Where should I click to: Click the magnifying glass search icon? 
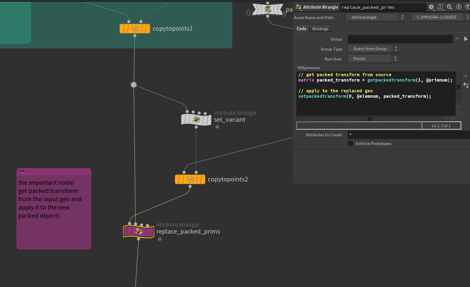pyautogui.click(x=449, y=7)
